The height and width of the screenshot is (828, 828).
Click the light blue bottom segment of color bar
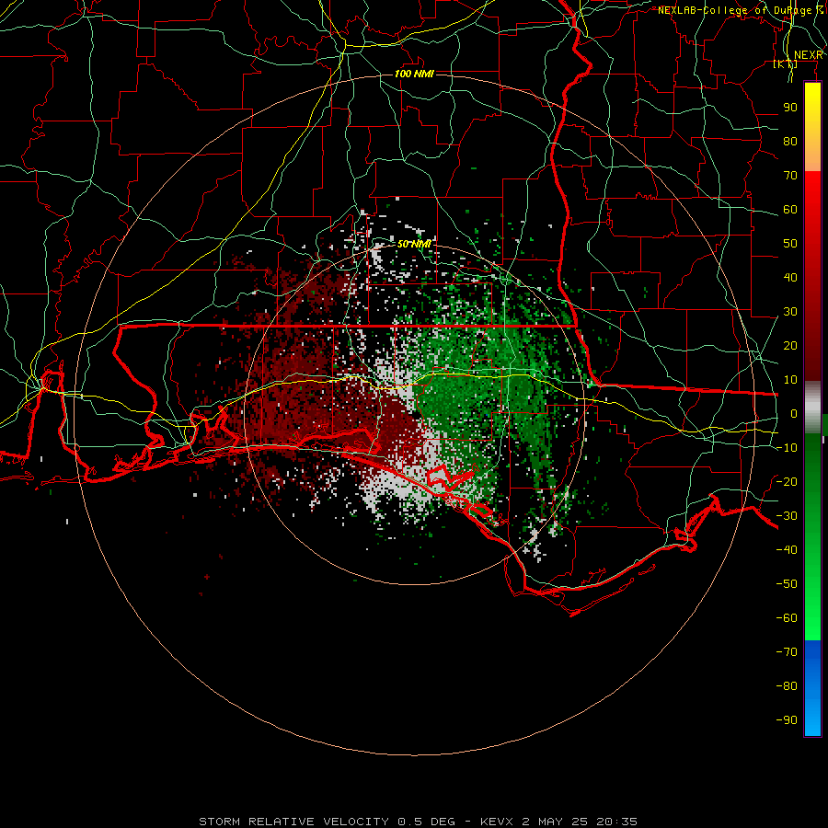pos(812,719)
